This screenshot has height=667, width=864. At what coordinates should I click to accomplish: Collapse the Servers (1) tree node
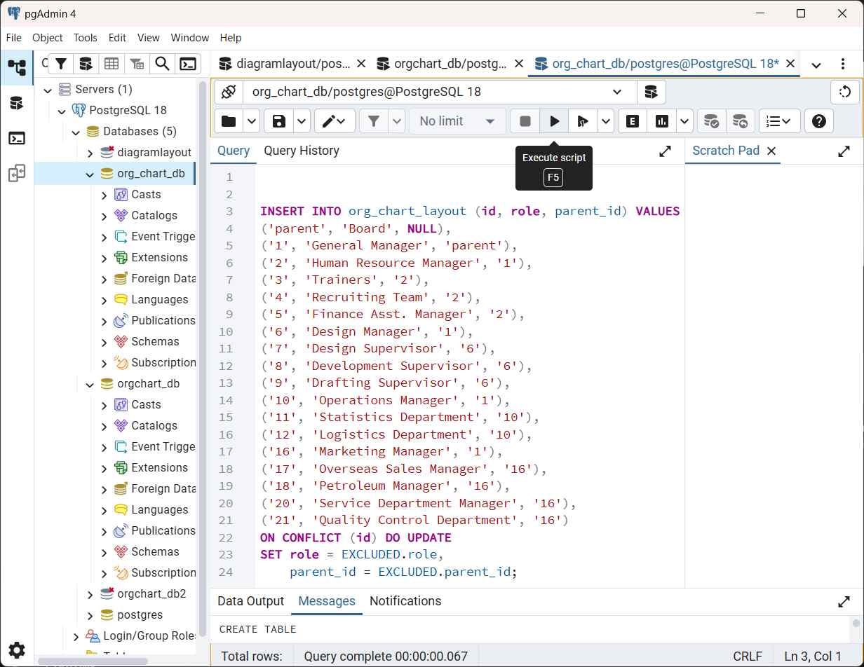[48, 90]
